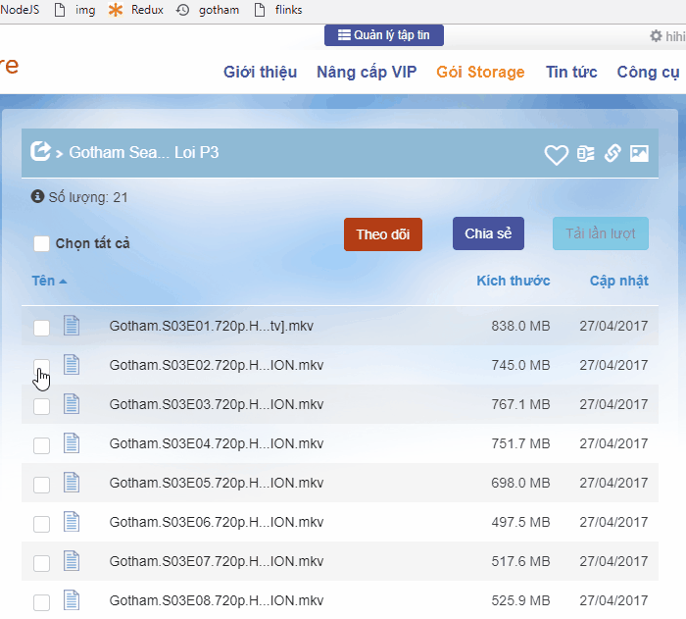The image size is (686, 619).
Task: Click the Tải lần lượt button
Action: [600, 233]
